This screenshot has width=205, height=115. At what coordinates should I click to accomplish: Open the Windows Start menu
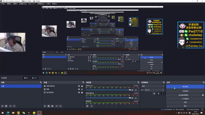3,113
